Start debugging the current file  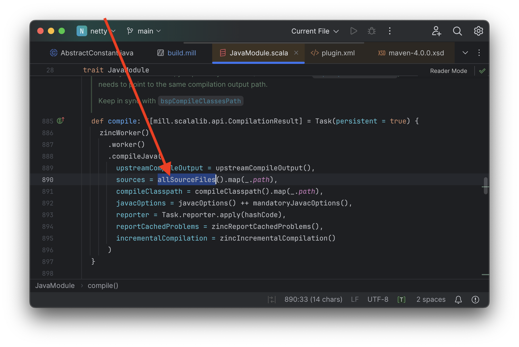[x=371, y=31]
